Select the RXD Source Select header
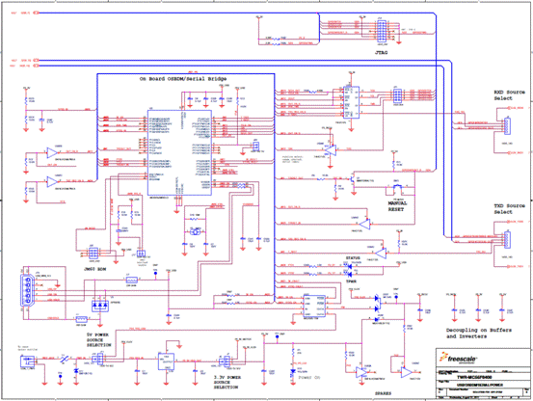533x401 pixels. tap(507, 126)
